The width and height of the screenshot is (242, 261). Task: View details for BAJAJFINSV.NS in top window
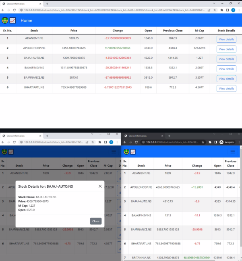(x=226, y=69)
